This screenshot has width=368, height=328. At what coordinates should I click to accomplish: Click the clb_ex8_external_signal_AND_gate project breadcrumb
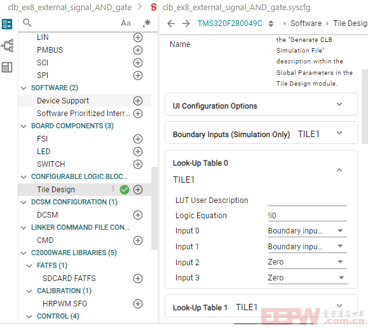click(x=69, y=8)
